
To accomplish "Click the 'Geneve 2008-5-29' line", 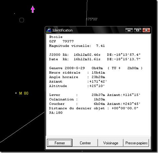I will (96, 68).
